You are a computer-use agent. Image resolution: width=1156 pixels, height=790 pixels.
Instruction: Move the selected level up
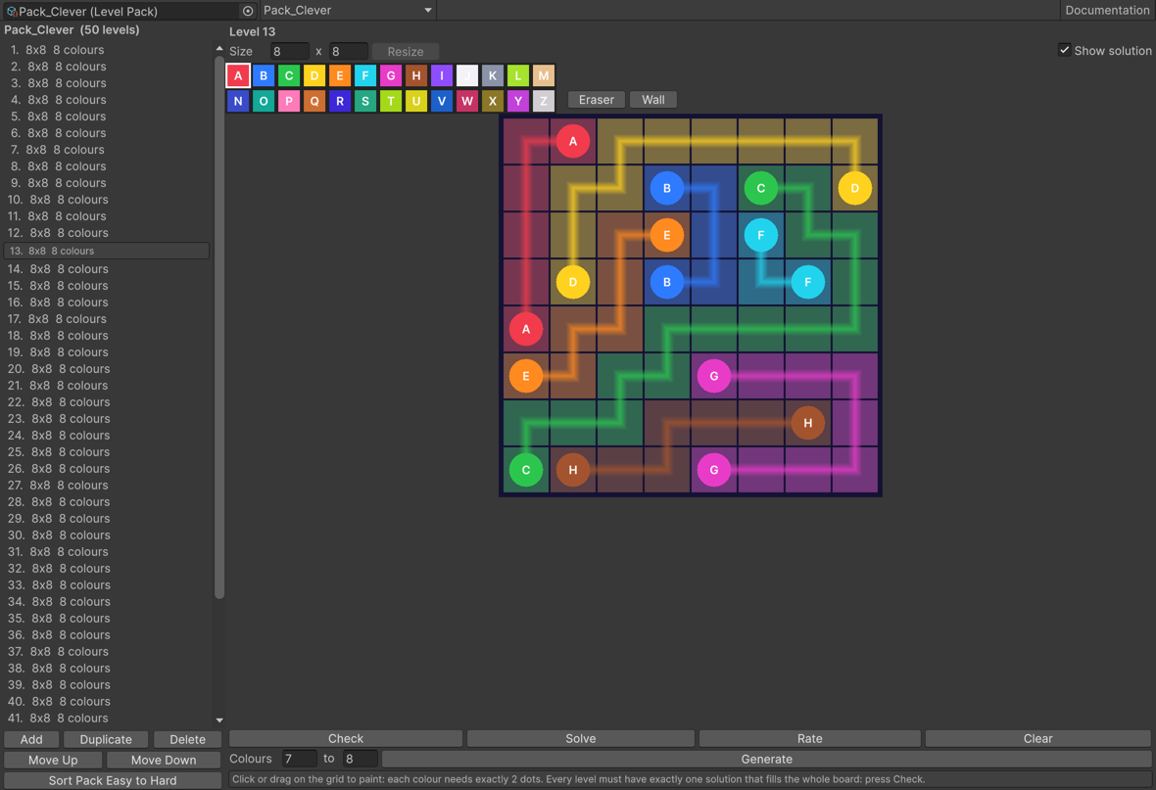point(53,760)
